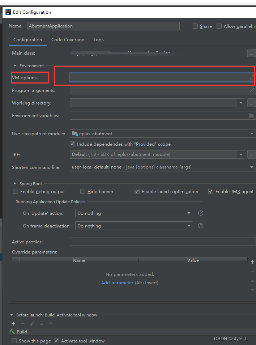
Task: Click the help "?" icon next to On 'Update' action
Action: click(x=200, y=213)
